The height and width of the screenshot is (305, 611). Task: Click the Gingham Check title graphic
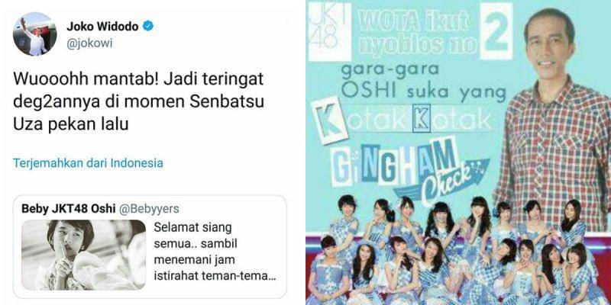406,169
